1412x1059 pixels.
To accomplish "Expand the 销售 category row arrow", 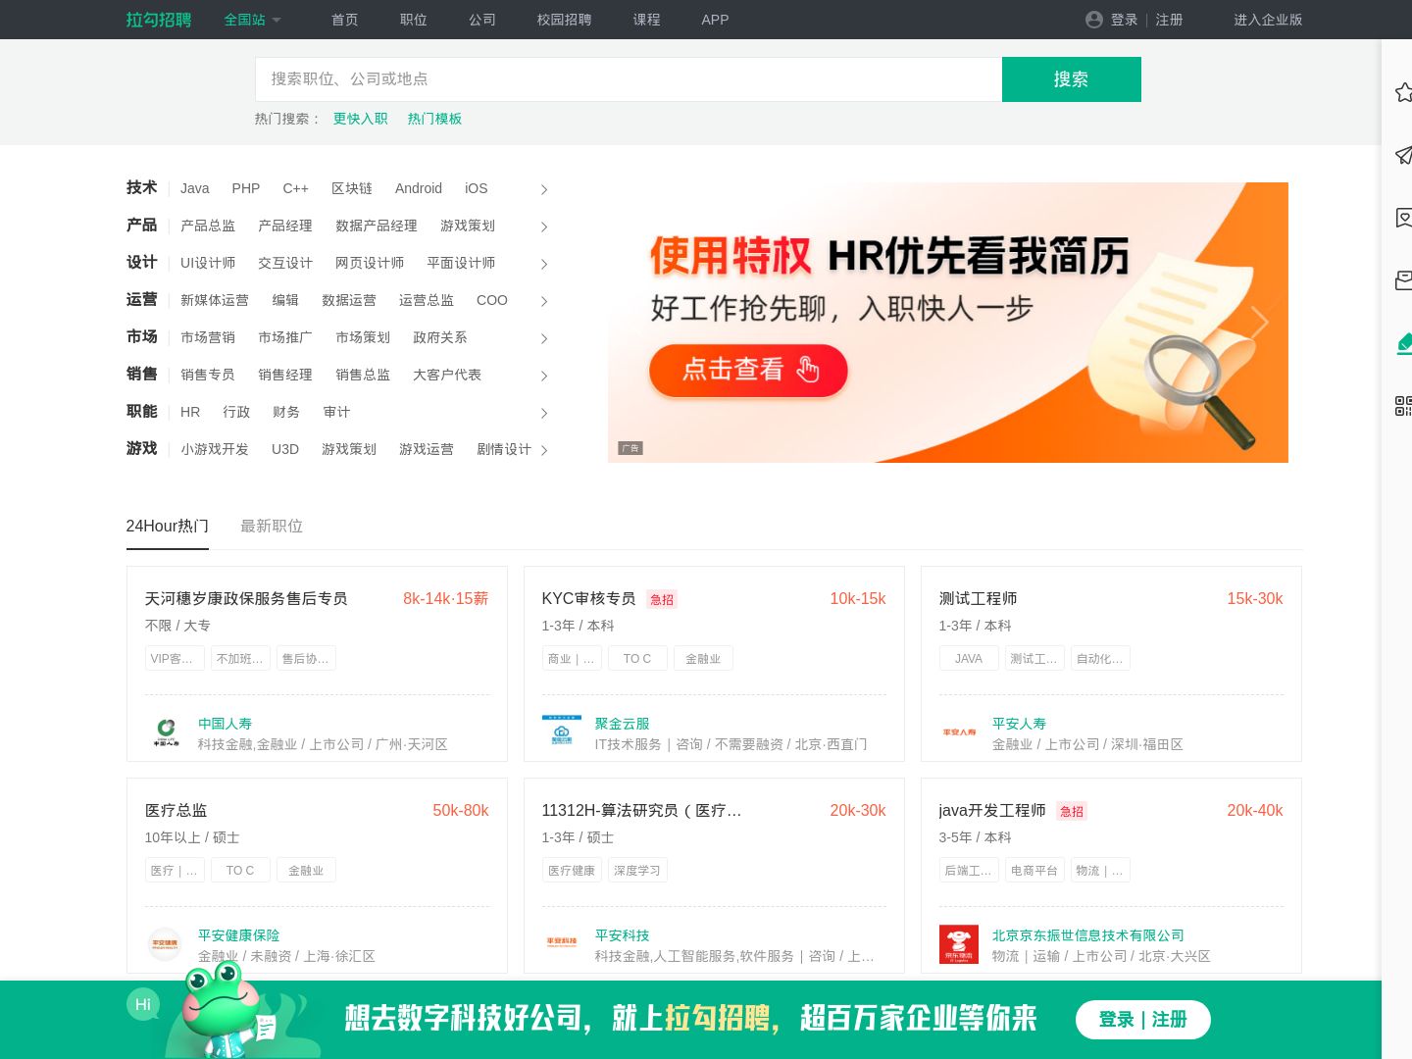I will (x=544, y=376).
